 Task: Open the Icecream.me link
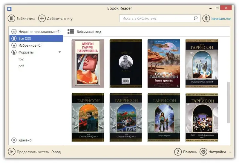pos(221,19)
